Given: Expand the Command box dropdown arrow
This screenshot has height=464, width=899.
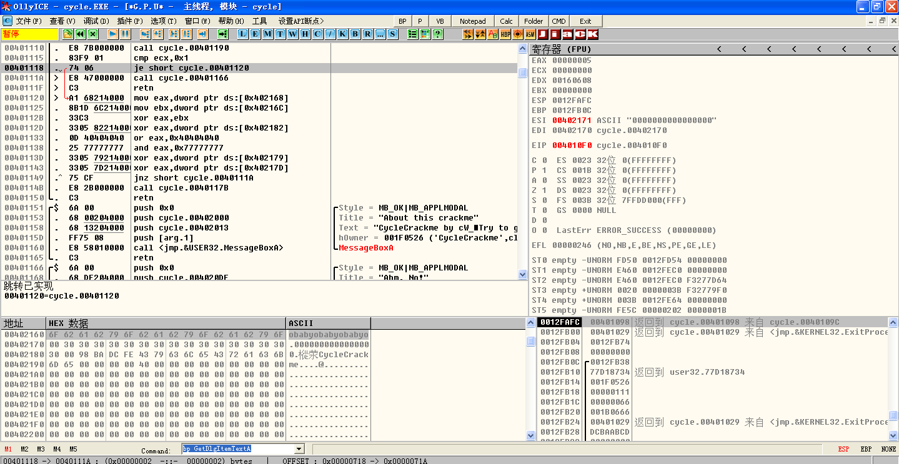Looking at the screenshot, I should 299,449.
